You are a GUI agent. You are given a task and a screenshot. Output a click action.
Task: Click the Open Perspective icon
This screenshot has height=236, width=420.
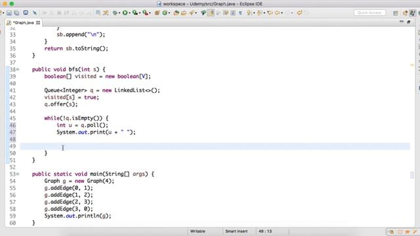click(x=396, y=13)
